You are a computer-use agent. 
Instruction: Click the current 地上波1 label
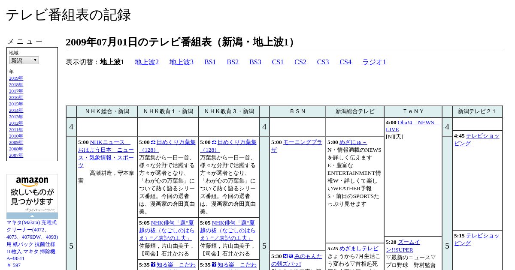click(x=112, y=62)
